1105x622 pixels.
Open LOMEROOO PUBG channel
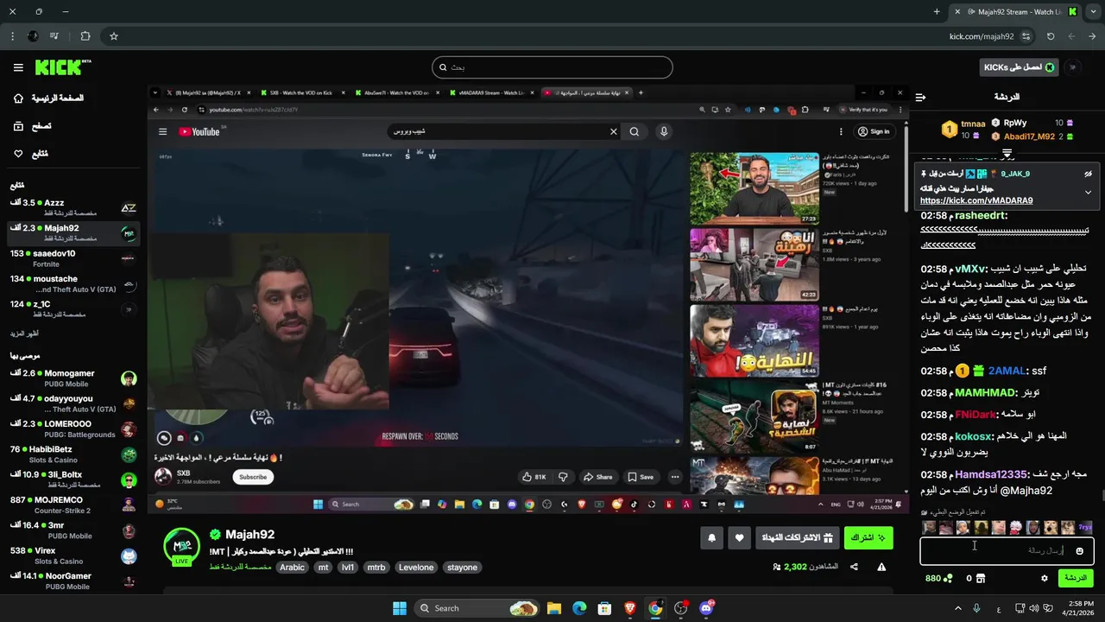pyautogui.click(x=73, y=429)
